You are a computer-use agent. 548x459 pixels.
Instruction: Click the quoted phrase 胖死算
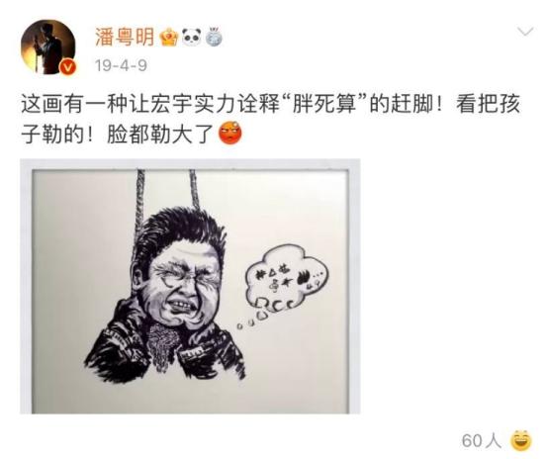324,104
